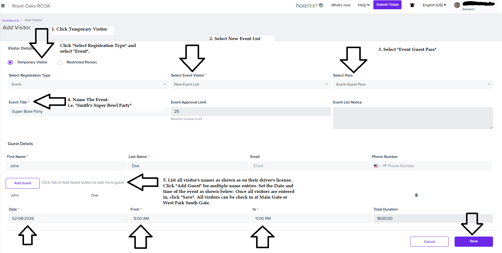Open the hamburger navigation menu
The image size is (502, 253).
click(x=3, y=6)
